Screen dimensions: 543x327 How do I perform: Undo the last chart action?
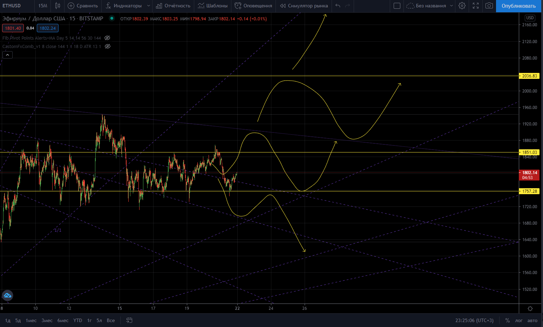tap(338, 6)
